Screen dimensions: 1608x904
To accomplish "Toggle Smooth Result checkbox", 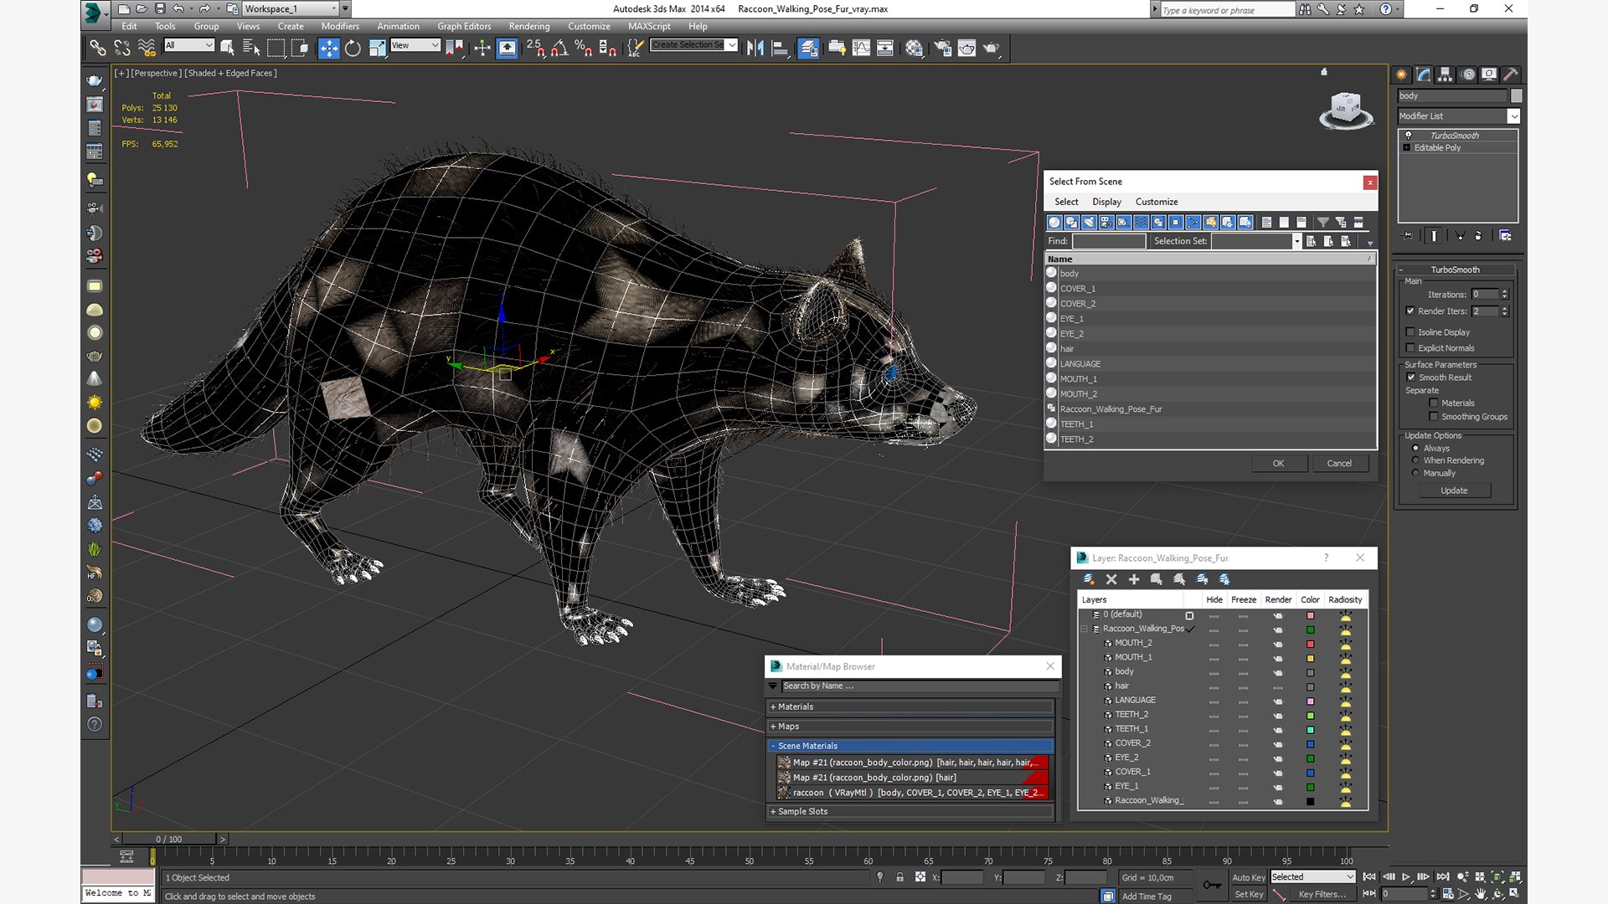I will [1410, 378].
